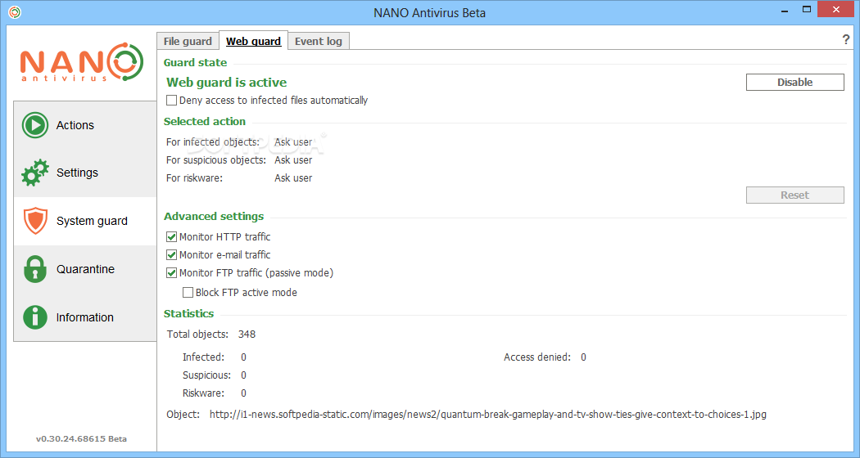Viewport: 860px width, 458px height.
Task: Disable the web guard
Action: tap(794, 82)
